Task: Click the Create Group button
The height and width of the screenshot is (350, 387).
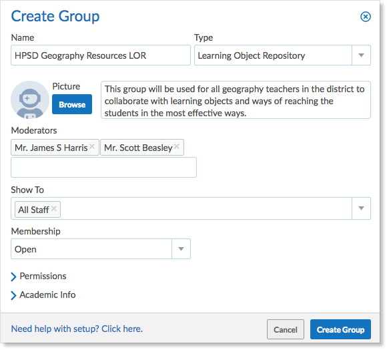Action: click(340, 329)
